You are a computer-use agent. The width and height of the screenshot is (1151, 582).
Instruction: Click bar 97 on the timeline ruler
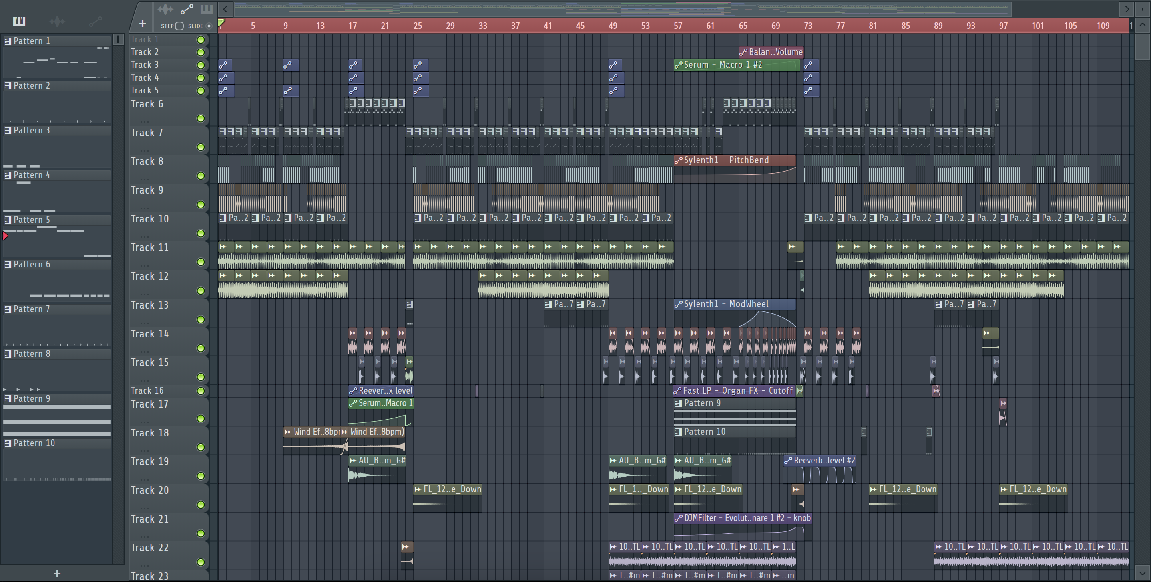point(1003,26)
